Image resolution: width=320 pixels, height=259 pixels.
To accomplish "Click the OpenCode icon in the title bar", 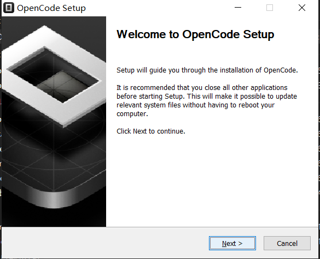I will [x=9, y=8].
